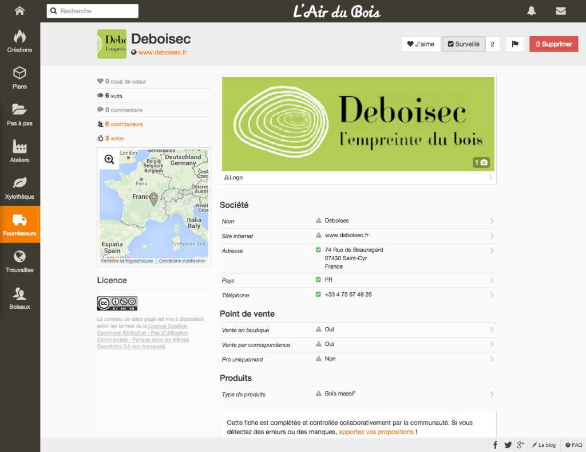Expand the Pays row chevron
The image size is (586, 452).
(x=492, y=280)
